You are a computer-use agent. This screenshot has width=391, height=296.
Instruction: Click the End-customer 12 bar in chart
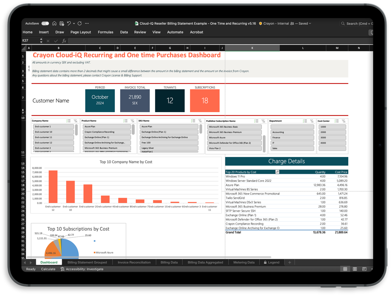point(53,187)
